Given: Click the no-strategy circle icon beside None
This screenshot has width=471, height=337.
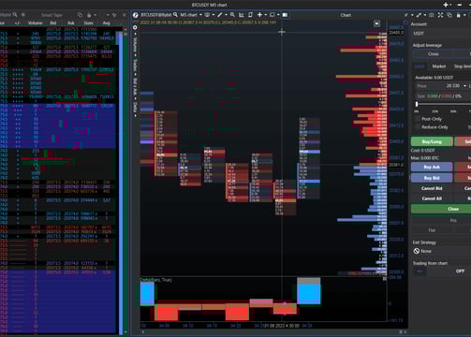Looking at the screenshot, I should [x=417, y=251].
